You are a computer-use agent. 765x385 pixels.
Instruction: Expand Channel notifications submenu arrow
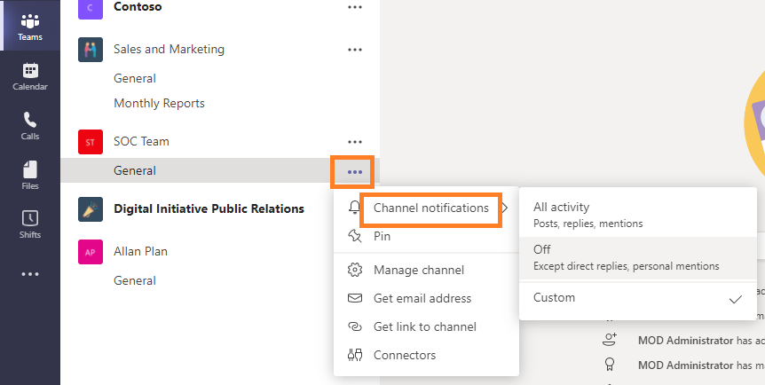pyautogui.click(x=506, y=208)
